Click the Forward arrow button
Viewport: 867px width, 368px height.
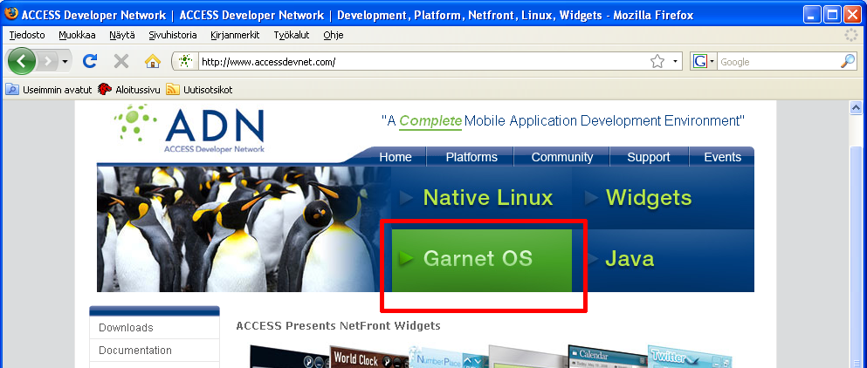coord(48,61)
